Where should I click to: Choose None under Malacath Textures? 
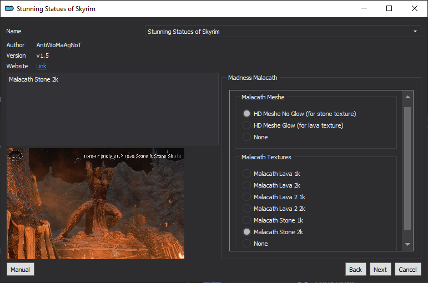255,244
